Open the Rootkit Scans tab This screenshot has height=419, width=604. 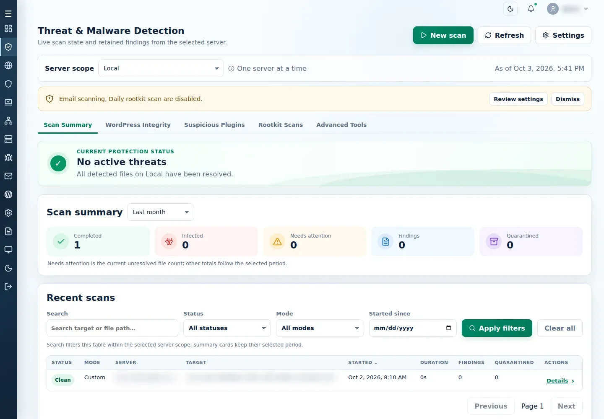[281, 125]
